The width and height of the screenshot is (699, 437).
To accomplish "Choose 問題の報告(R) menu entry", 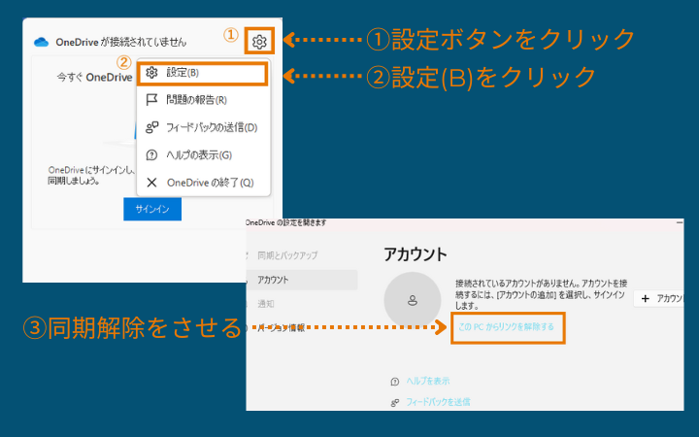I will click(203, 100).
